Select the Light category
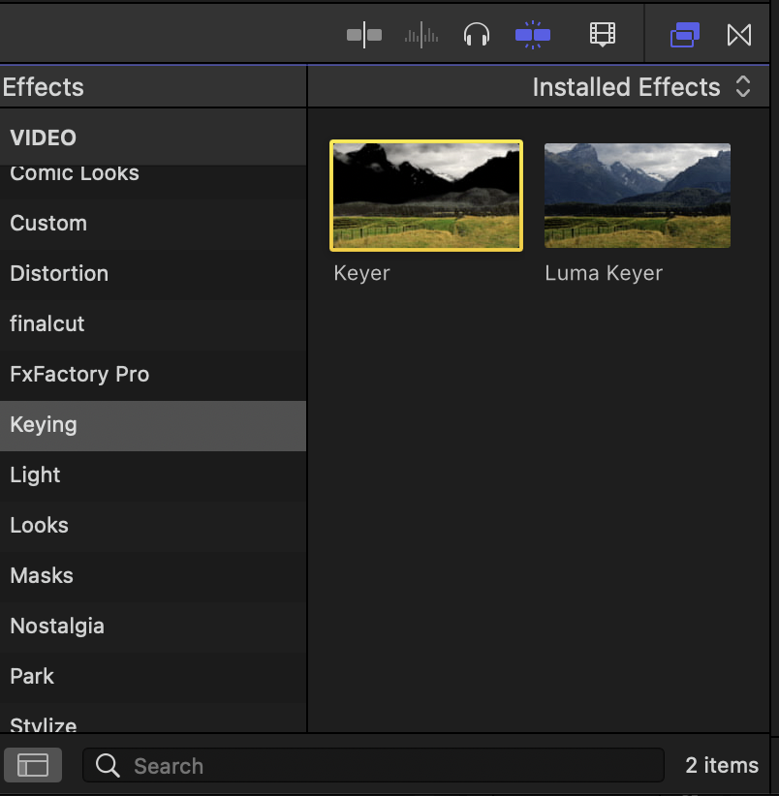This screenshot has width=779, height=796. pos(153,475)
